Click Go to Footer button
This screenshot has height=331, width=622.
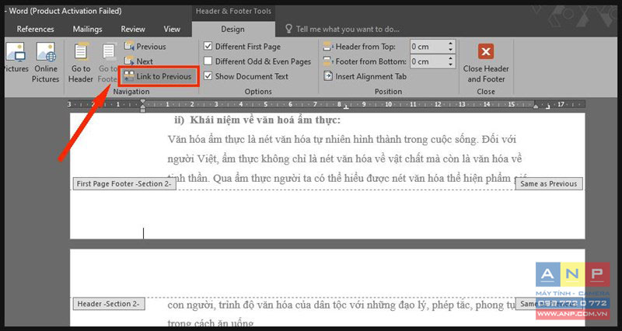click(x=107, y=62)
